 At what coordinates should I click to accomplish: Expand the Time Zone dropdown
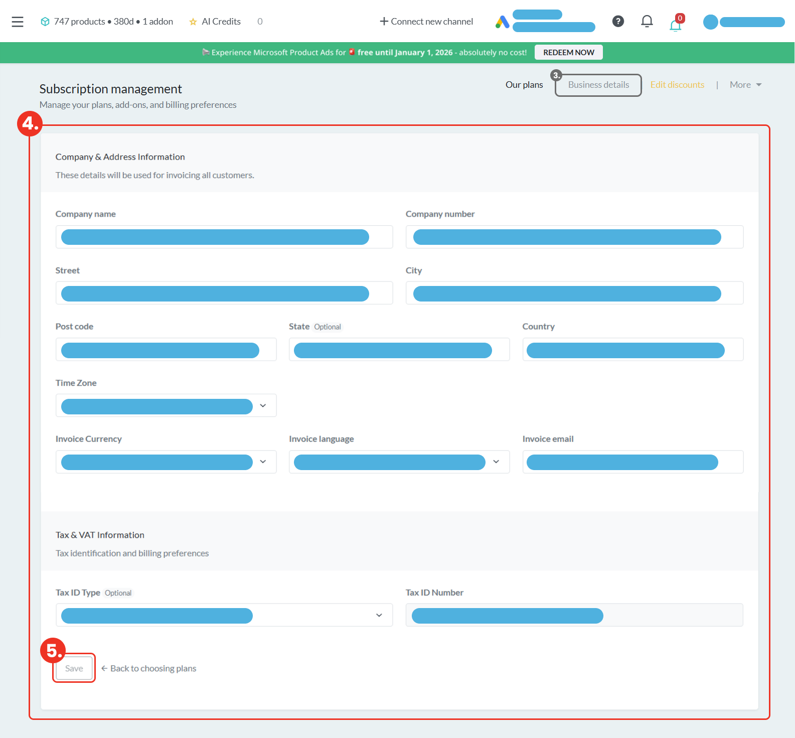(x=263, y=405)
